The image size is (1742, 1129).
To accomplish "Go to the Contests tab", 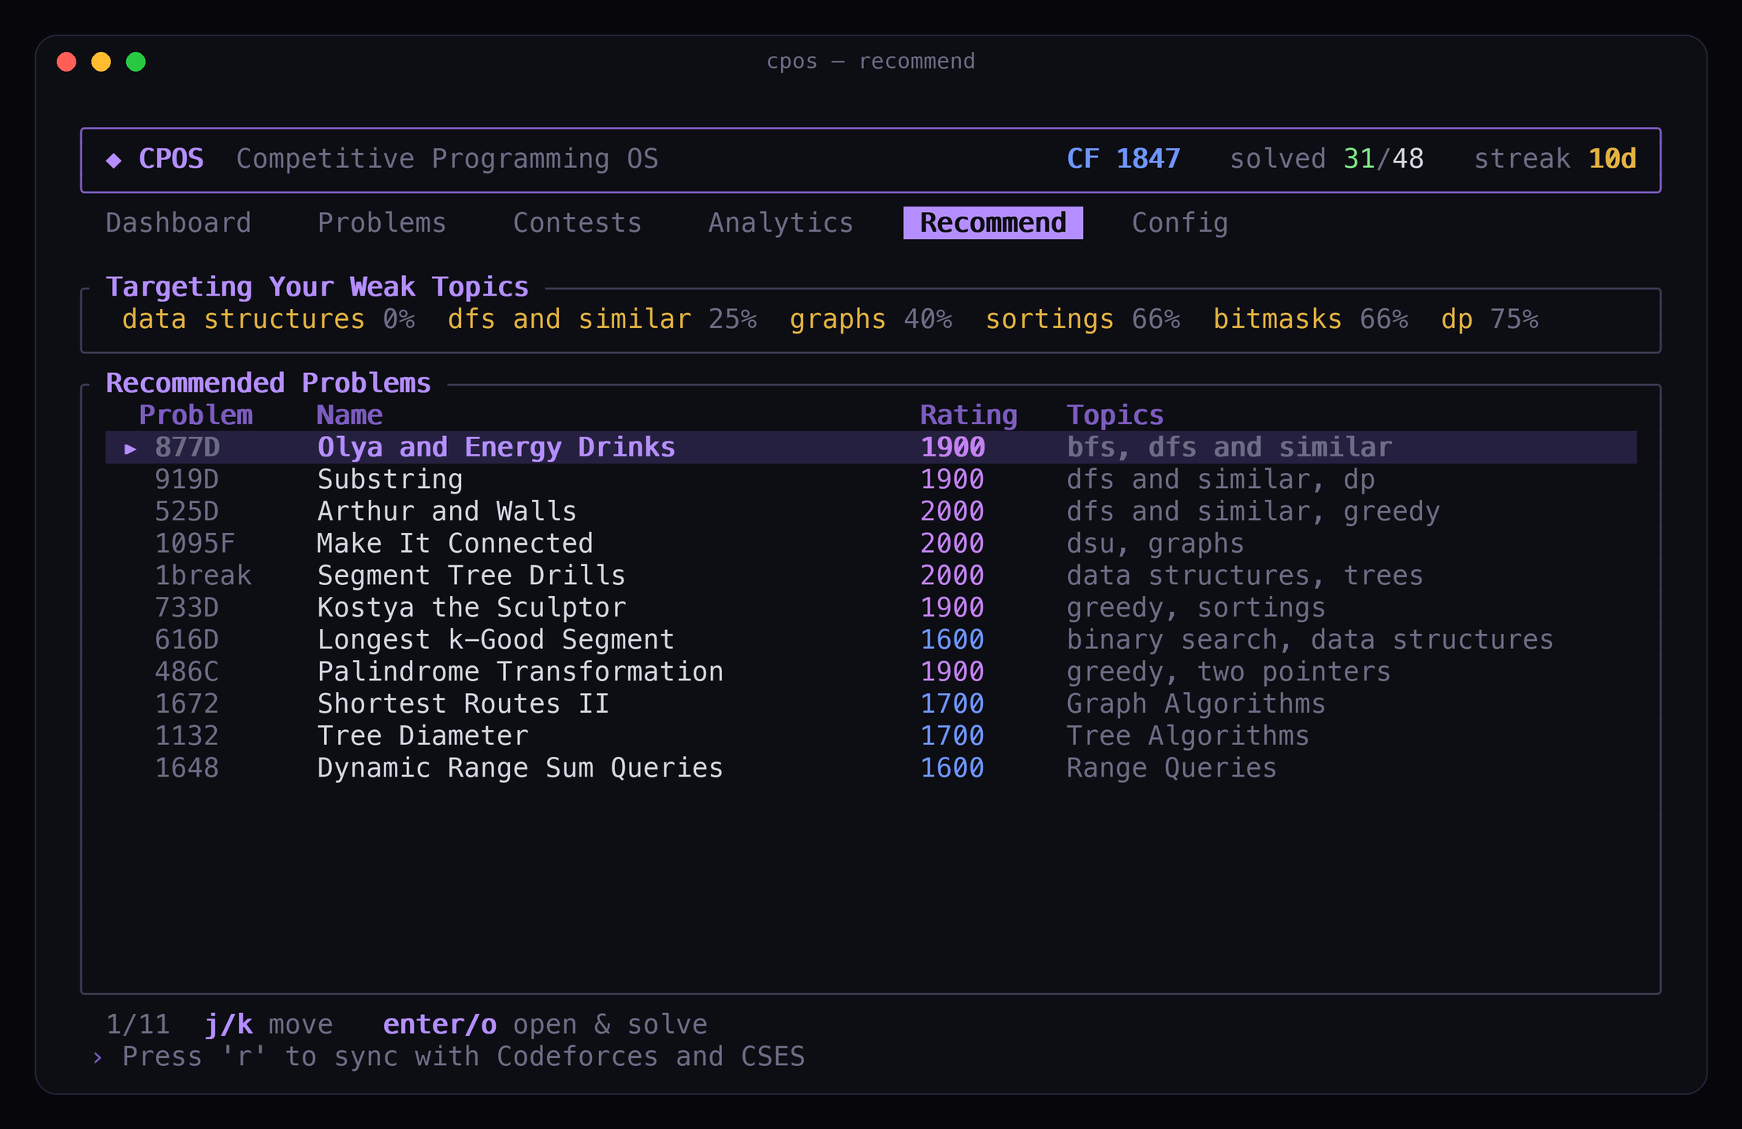I will pos(577,223).
